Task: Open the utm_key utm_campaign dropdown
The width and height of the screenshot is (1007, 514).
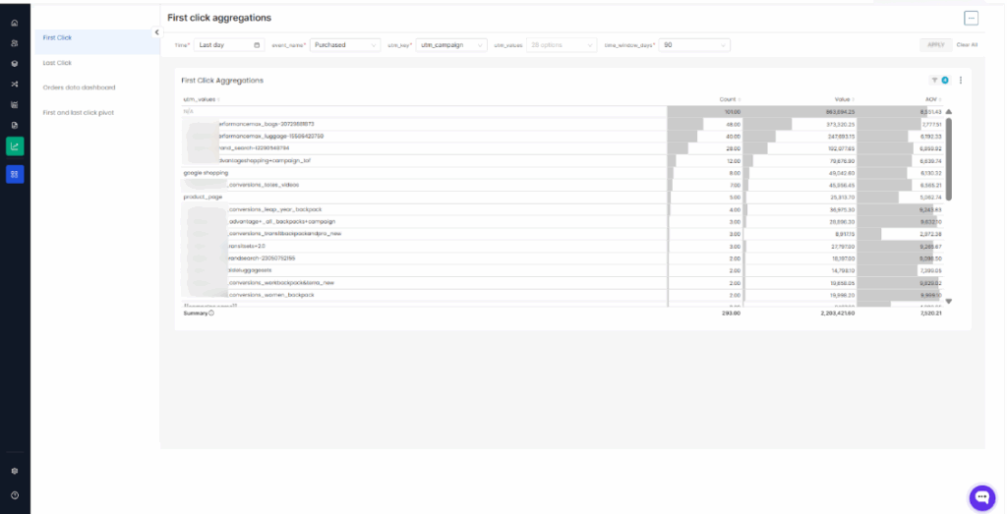Action: pos(451,45)
